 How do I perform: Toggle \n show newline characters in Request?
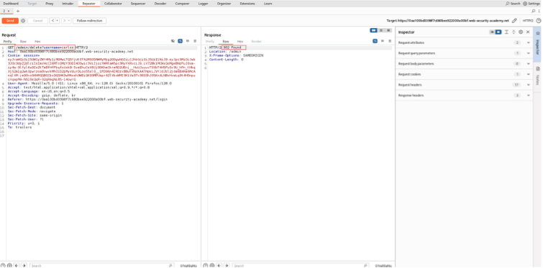tap(188, 41)
